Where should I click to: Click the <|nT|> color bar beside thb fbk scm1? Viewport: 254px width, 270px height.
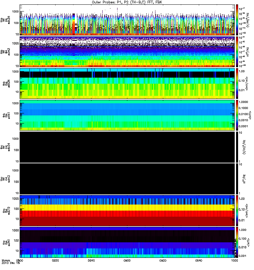tap(237, 115)
